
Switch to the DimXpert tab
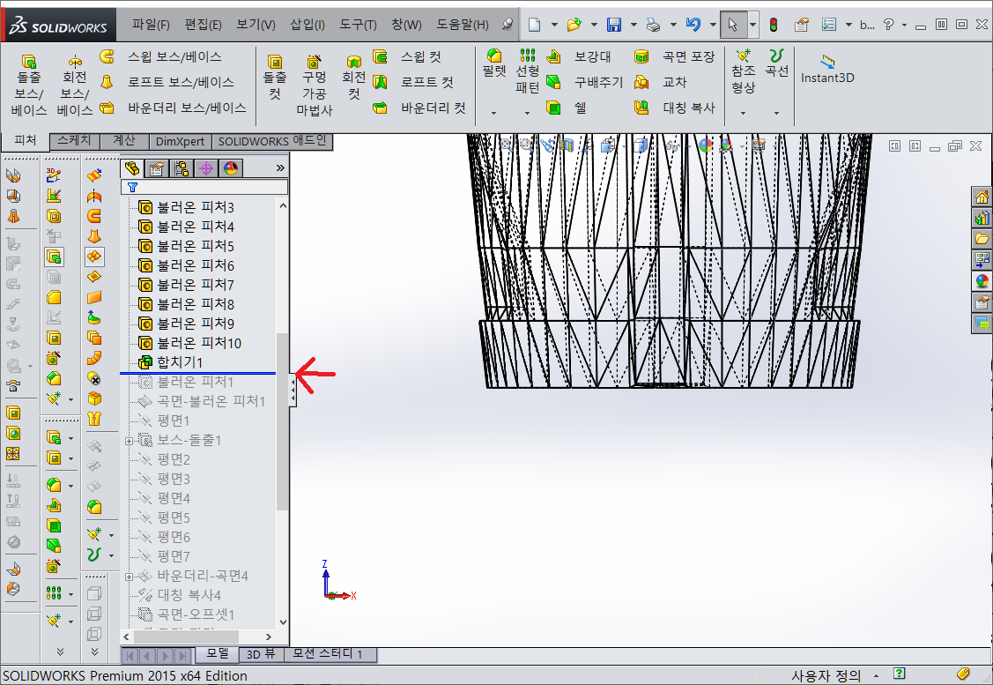tap(180, 141)
